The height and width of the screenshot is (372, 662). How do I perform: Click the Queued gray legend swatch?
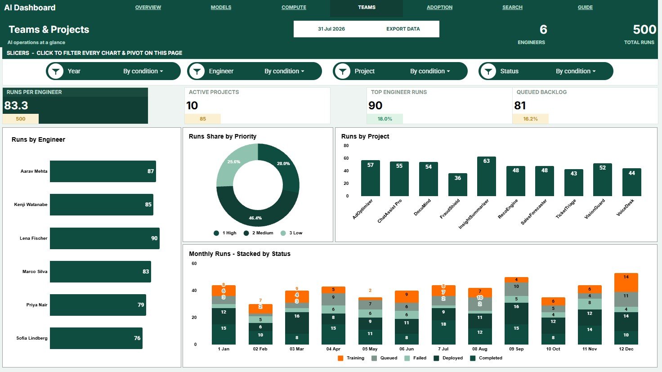point(374,358)
